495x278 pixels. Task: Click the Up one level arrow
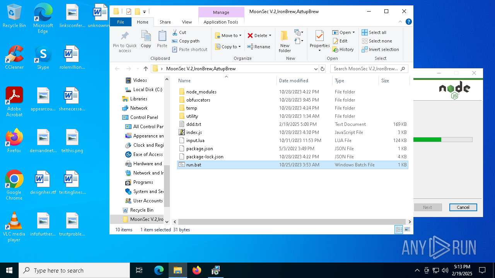click(145, 69)
